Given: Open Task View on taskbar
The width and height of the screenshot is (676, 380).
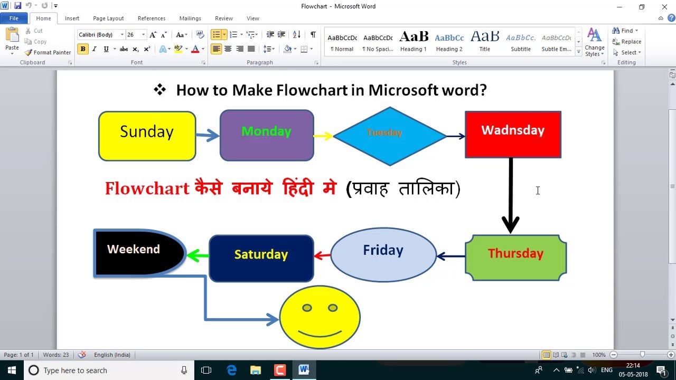Looking at the screenshot, I should click(206, 370).
